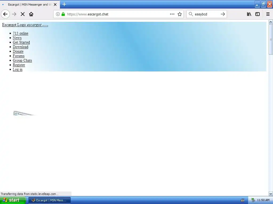The height and width of the screenshot is (204, 273).
Task: Open the Forums link
Action: point(18,56)
